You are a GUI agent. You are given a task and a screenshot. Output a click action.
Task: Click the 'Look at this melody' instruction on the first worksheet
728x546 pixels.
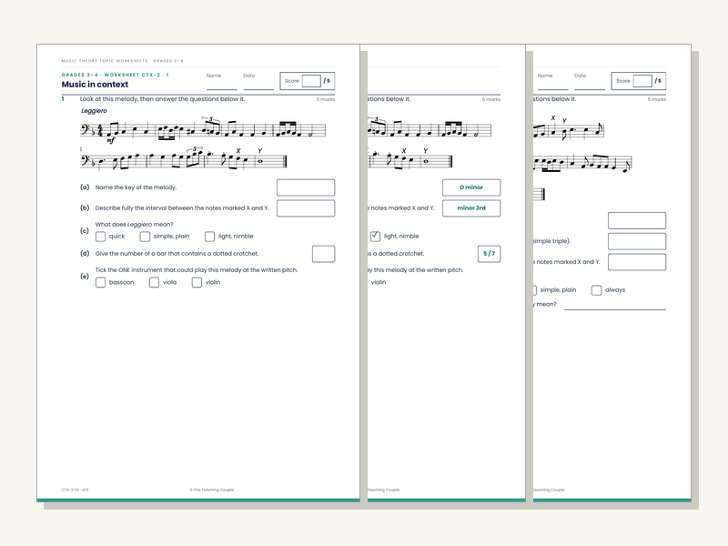[x=162, y=99]
